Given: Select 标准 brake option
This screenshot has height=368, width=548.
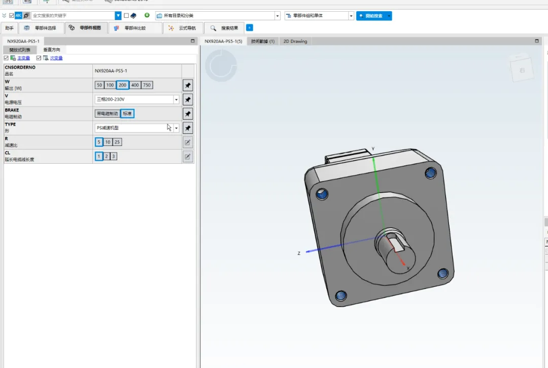Looking at the screenshot, I should coord(127,114).
